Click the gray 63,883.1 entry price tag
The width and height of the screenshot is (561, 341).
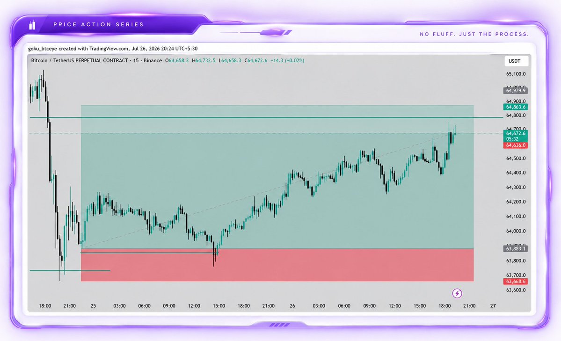tap(515, 248)
